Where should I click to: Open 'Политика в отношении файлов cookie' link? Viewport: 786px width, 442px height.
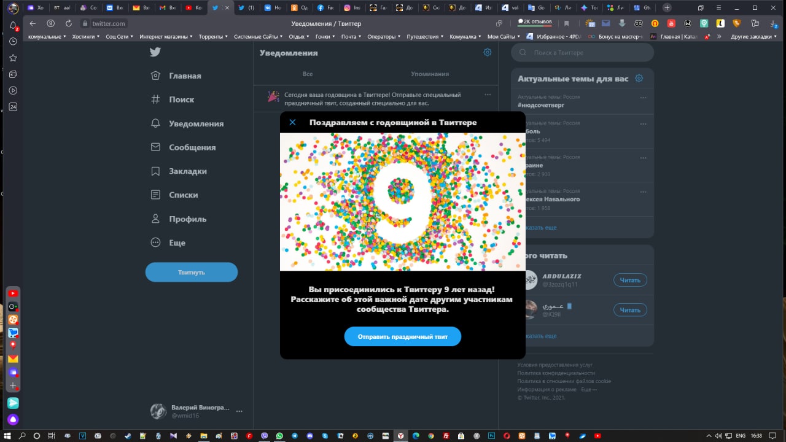click(x=564, y=381)
